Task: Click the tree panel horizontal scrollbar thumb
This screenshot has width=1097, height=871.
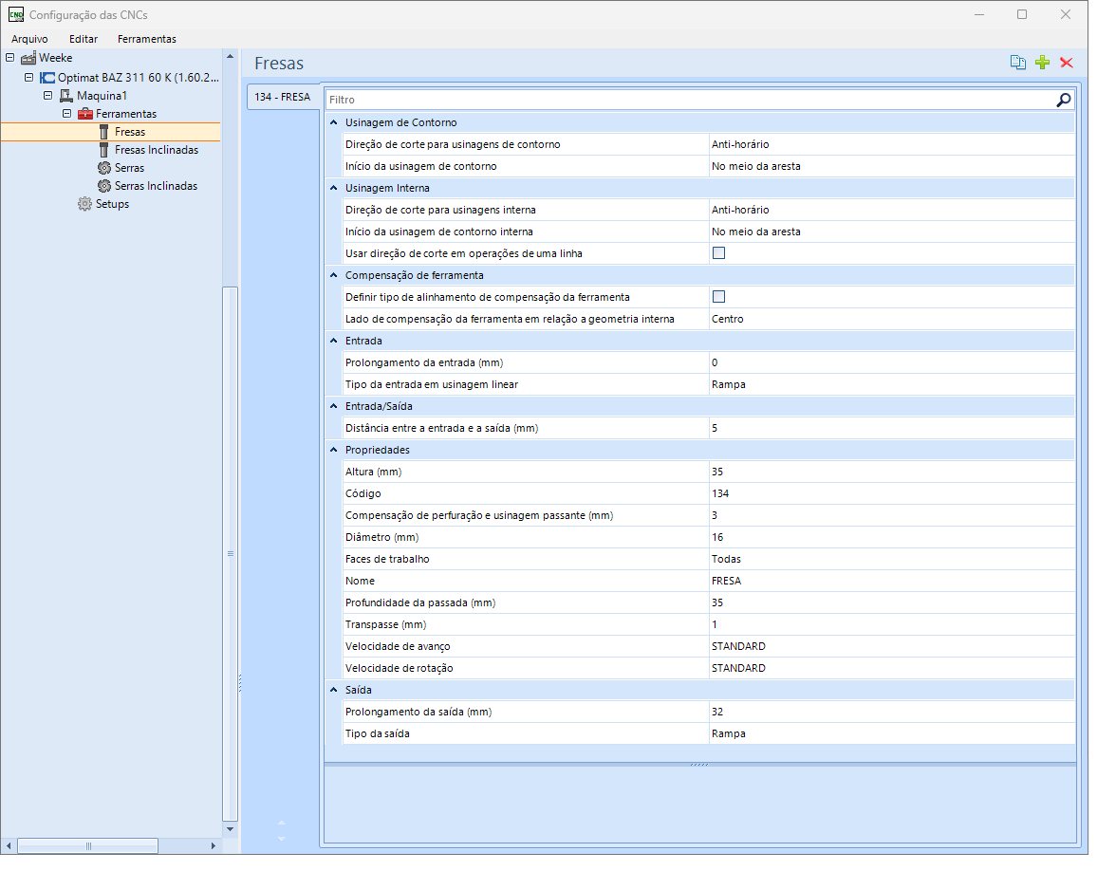Action: [x=87, y=846]
